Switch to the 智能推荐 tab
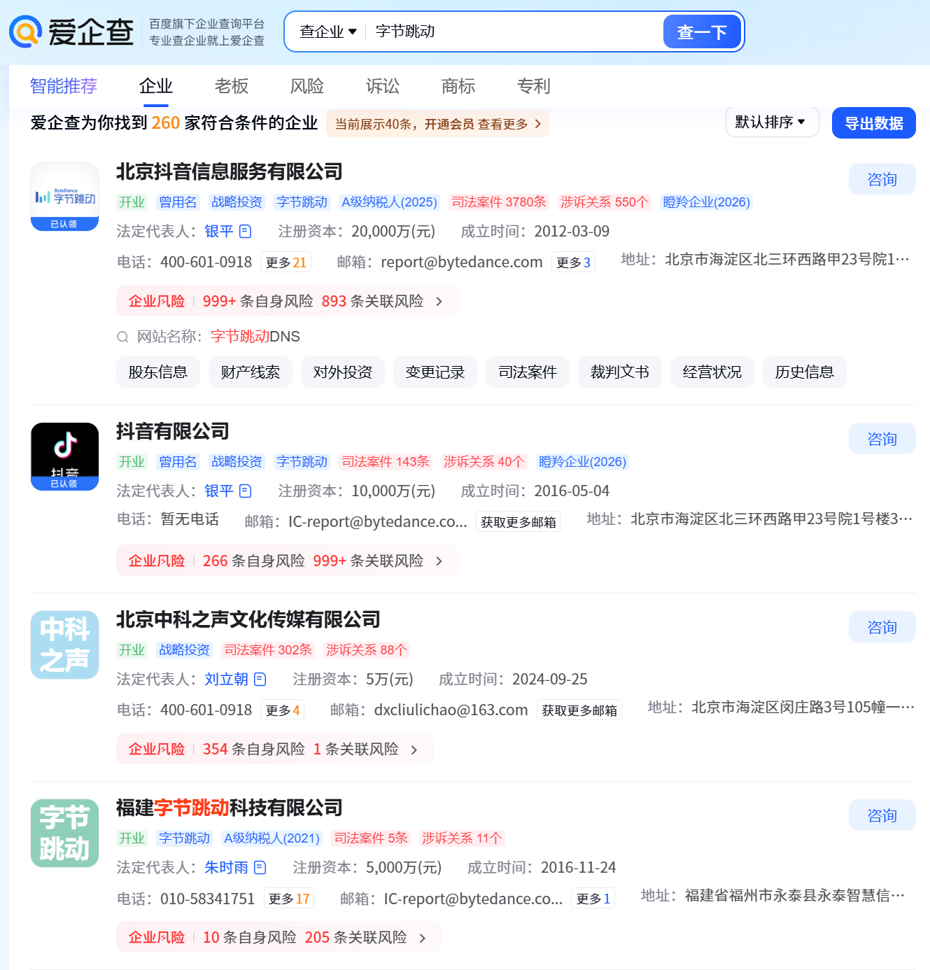 [64, 86]
